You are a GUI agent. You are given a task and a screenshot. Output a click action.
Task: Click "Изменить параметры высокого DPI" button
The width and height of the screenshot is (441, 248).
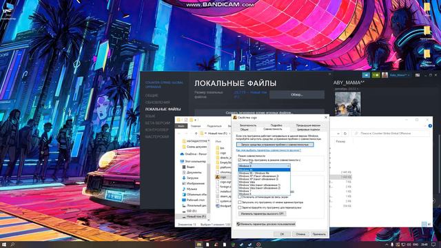pyautogui.click(x=262, y=214)
